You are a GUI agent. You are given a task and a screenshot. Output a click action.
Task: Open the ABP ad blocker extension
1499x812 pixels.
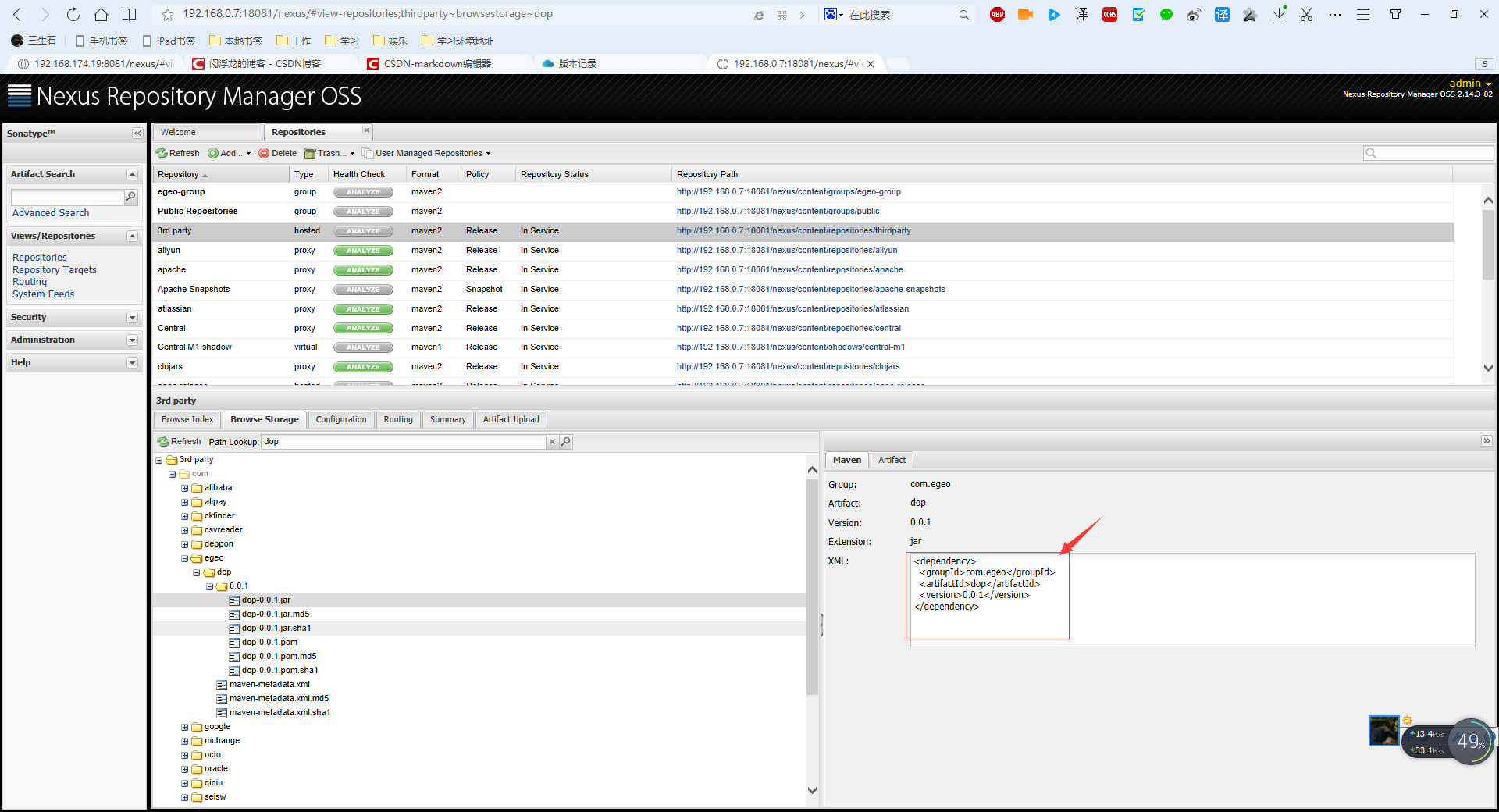coord(997,14)
